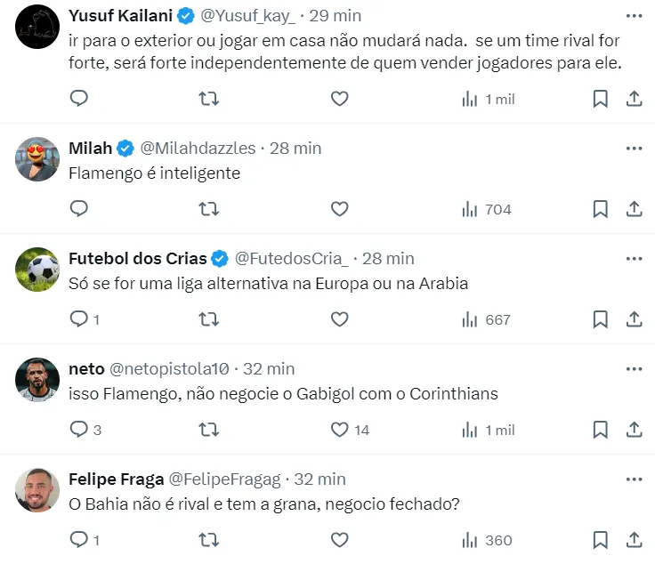Open the 28 min timestamp on Milah's tweet

pos(295,148)
